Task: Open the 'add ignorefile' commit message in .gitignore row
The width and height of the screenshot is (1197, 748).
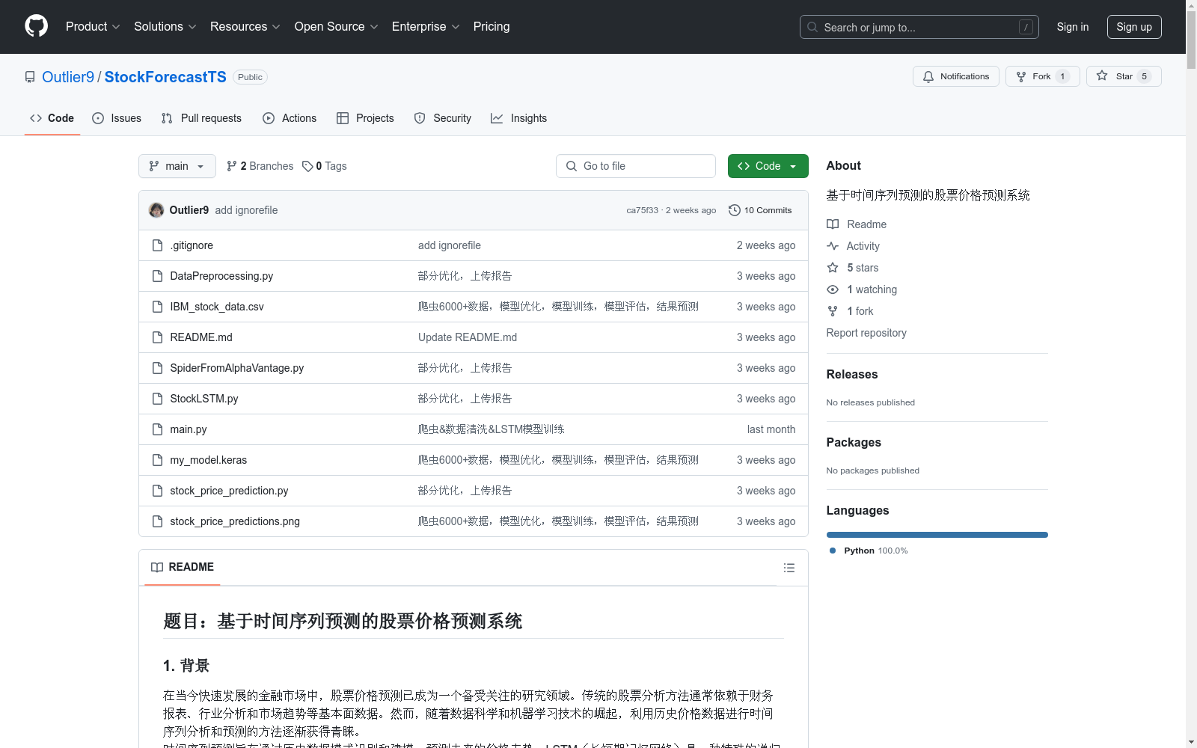Action: (450, 245)
